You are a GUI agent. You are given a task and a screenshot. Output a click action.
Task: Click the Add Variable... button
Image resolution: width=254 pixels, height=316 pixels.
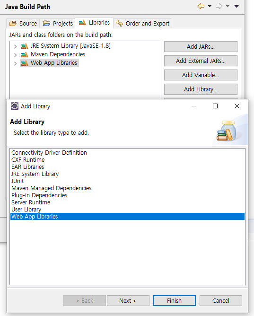(x=201, y=75)
